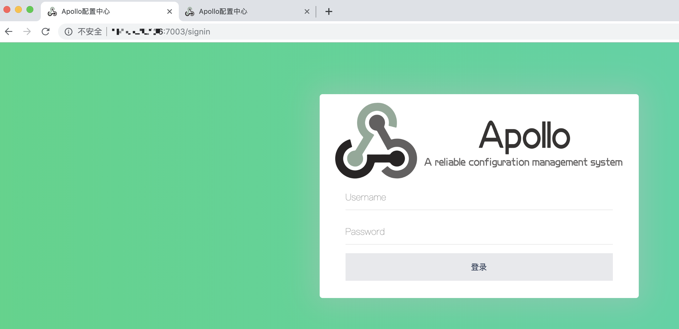Image resolution: width=679 pixels, height=329 pixels.
Task: Focus the Username input field
Action: 479,198
